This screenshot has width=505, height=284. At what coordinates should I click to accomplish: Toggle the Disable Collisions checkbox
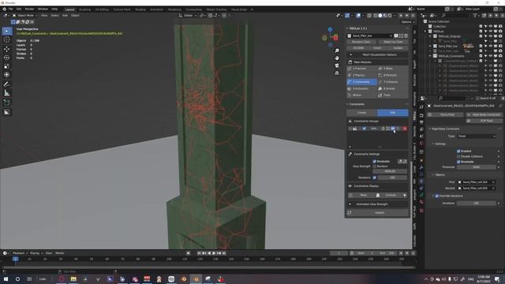[458, 156]
